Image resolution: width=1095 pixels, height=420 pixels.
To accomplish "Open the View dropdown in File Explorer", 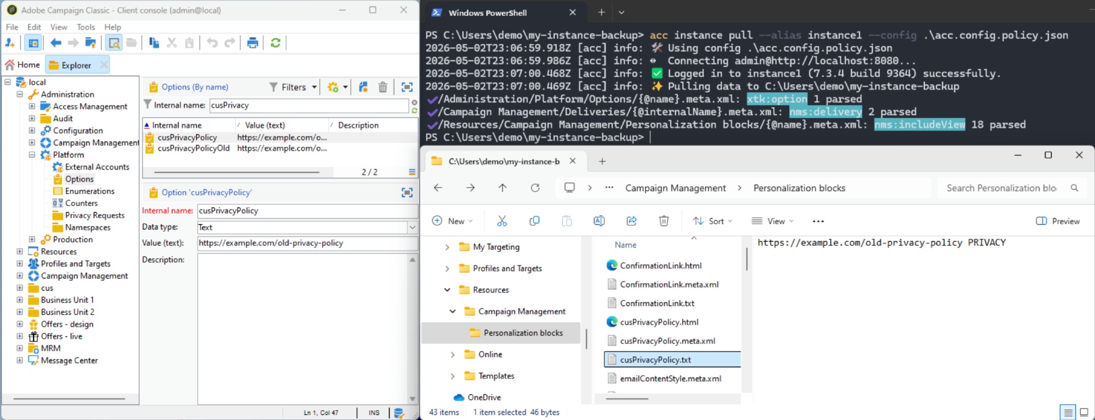I will click(773, 221).
